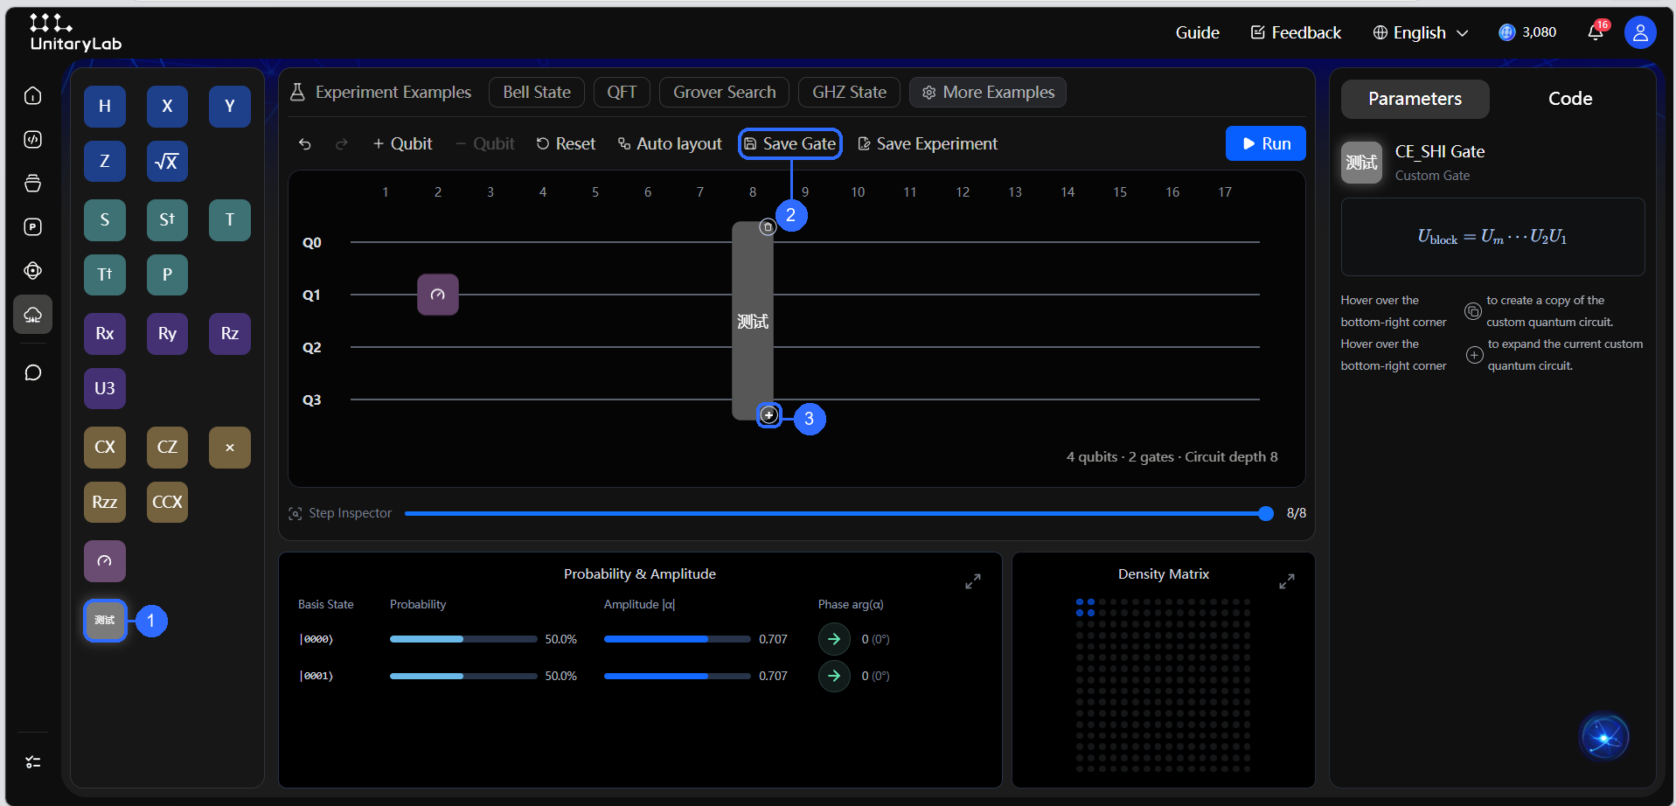Select the T gate tile
Viewport: 1676px width, 806px height.
point(230,220)
